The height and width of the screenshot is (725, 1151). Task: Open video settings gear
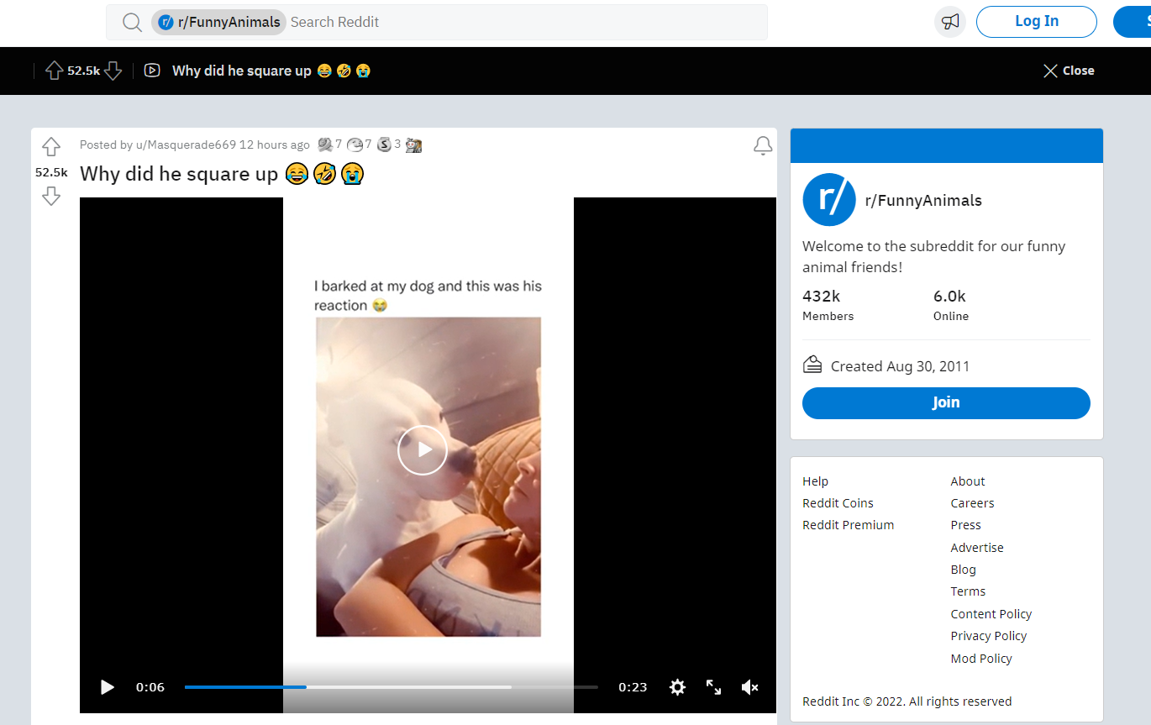point(677,687)
